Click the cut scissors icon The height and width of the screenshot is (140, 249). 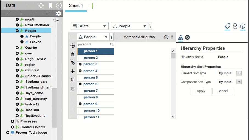pos(73,71)
